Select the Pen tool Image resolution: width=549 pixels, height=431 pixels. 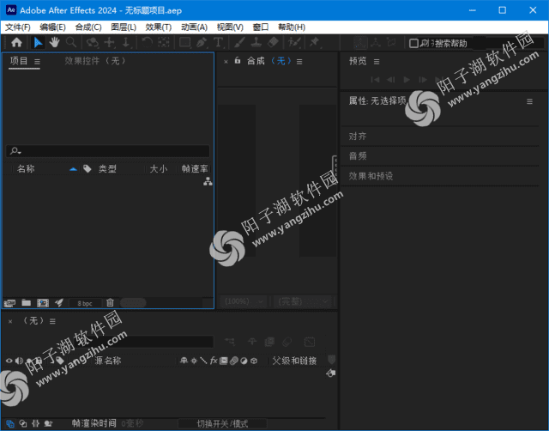pyautogui.click(x=202, y=43)
